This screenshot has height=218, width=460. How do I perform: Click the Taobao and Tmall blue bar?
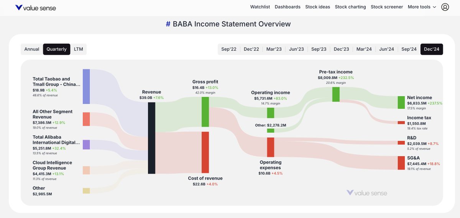pos(86,87)
